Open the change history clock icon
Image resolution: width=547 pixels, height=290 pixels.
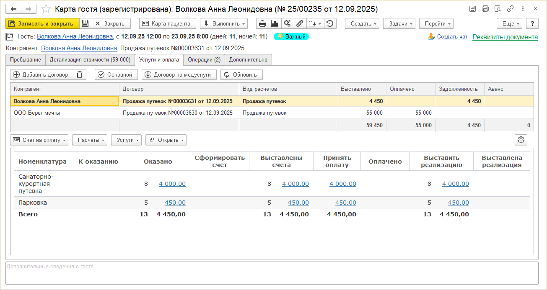pos(330,24)
